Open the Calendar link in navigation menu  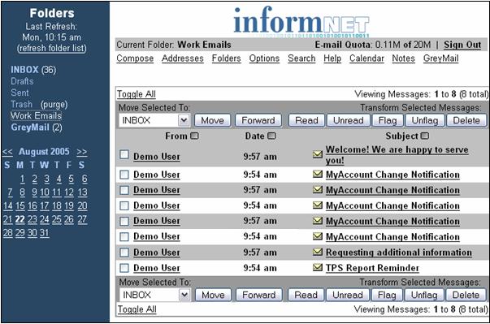pos(366,58)
